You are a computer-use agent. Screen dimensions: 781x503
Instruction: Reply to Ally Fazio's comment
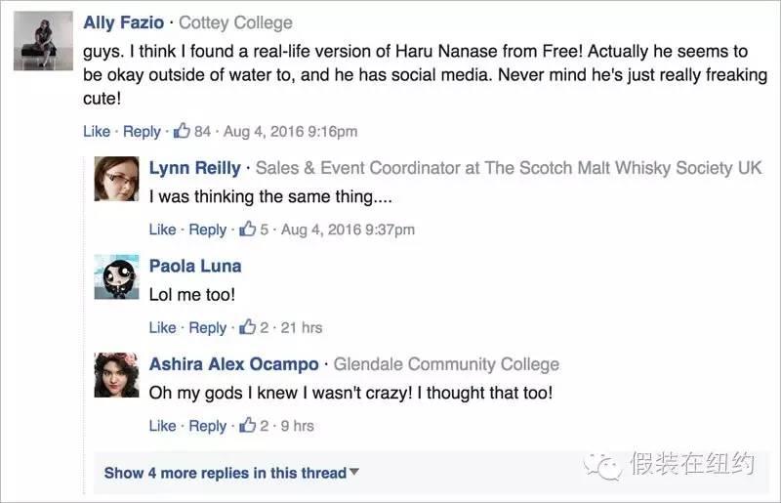142,131
